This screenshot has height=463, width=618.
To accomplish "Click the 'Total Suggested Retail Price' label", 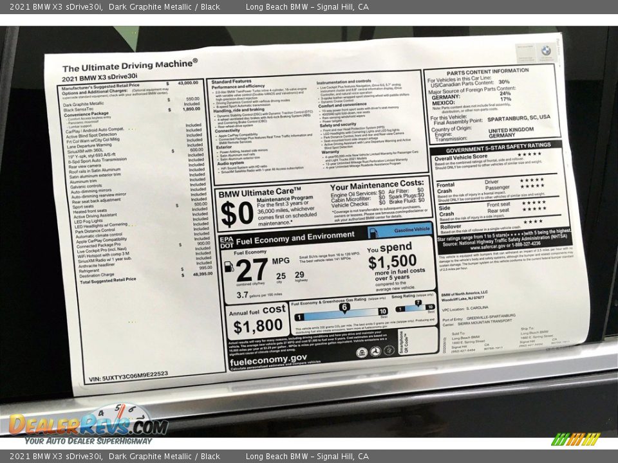I will point(108,280).
